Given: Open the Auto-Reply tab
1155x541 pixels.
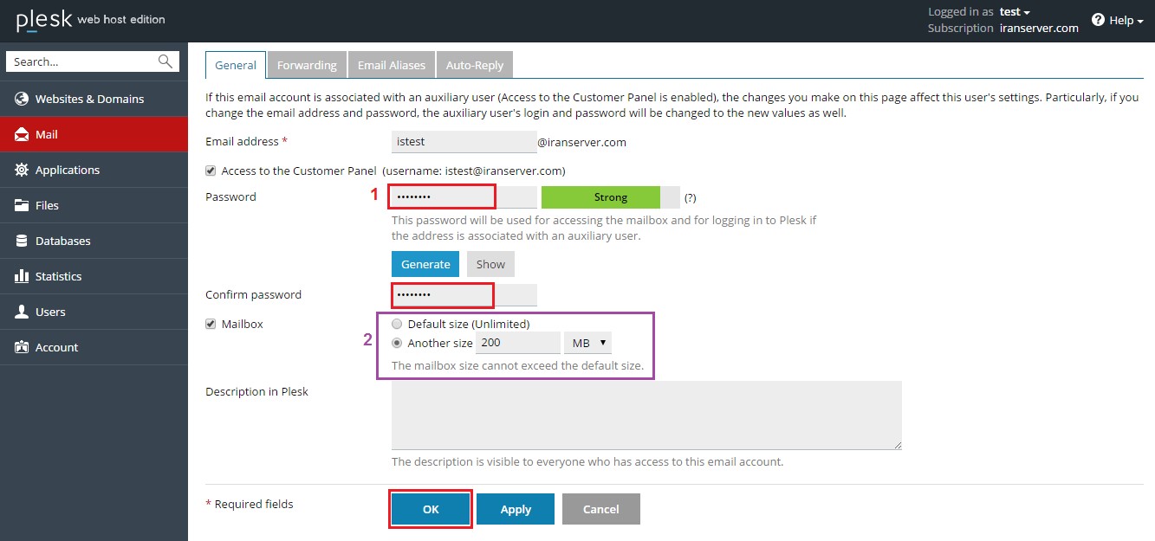Looking at the screenshot, I should tap(475, 65).
